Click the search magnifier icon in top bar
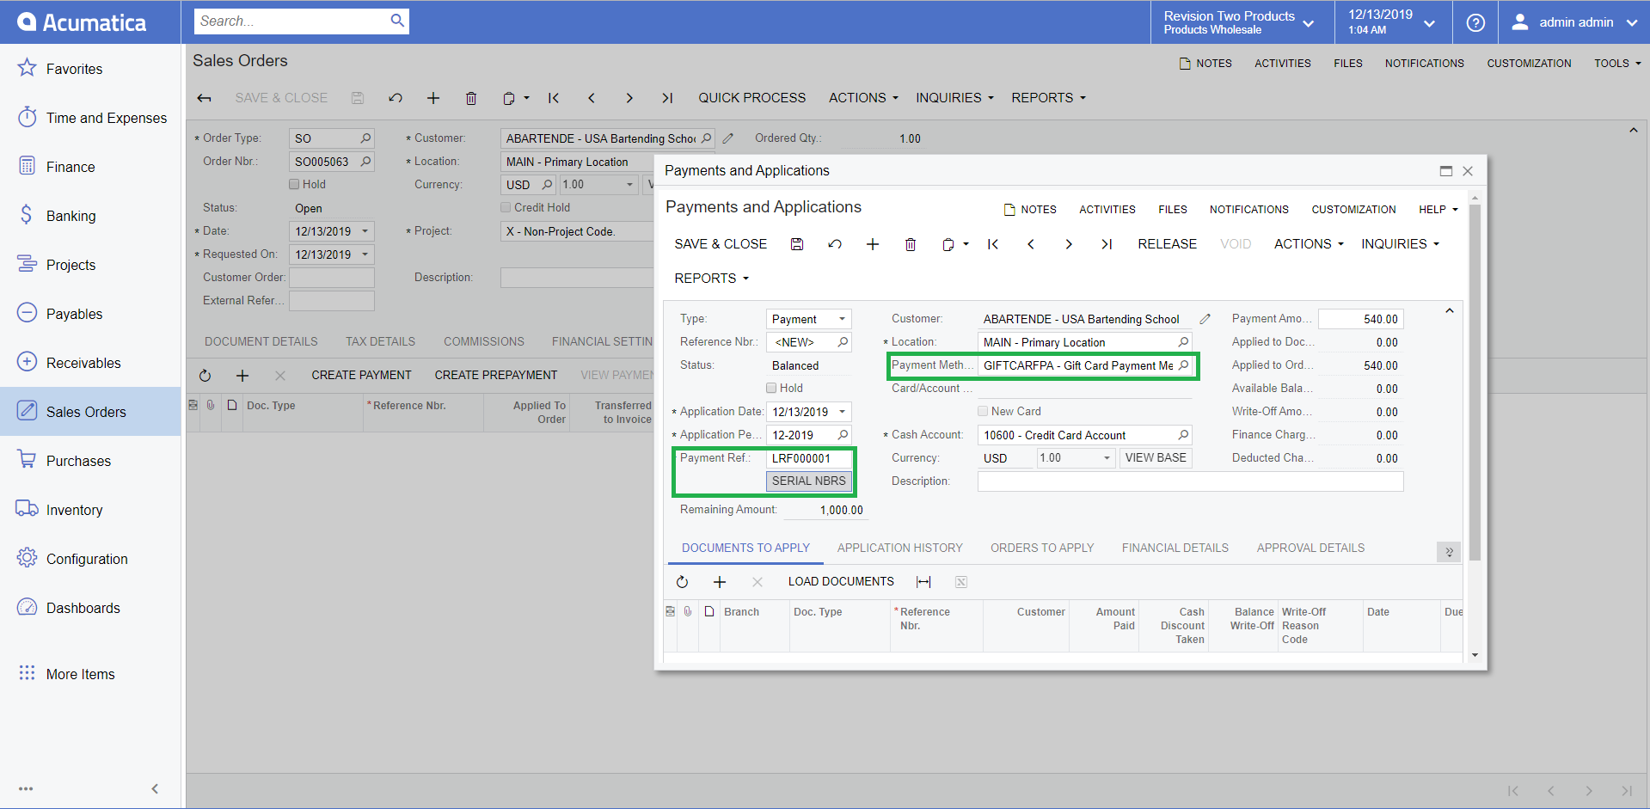Image resolution: width=1650 pixels, height=809 pixels. 397,21
